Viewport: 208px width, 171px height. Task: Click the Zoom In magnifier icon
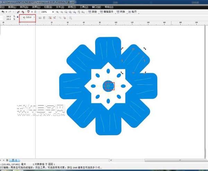pyautogui.click(x=58, y=12)
